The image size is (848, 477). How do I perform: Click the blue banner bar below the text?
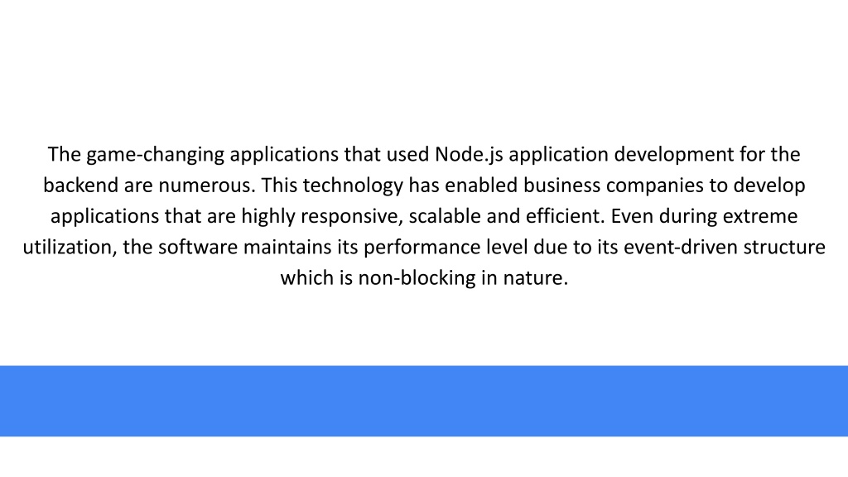[424, 401]
